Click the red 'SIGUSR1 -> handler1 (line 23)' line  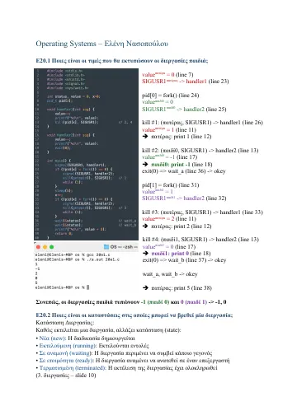tap(186, 82)
